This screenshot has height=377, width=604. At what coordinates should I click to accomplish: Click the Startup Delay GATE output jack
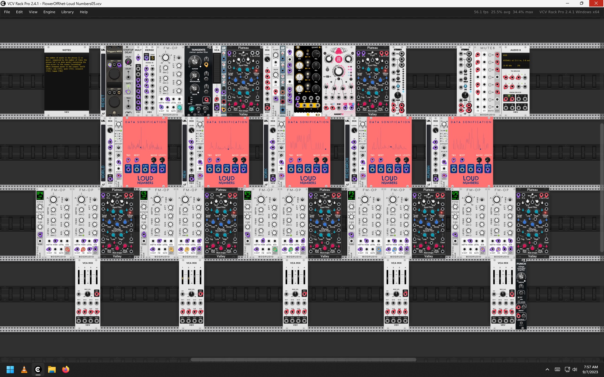(128, 92)
